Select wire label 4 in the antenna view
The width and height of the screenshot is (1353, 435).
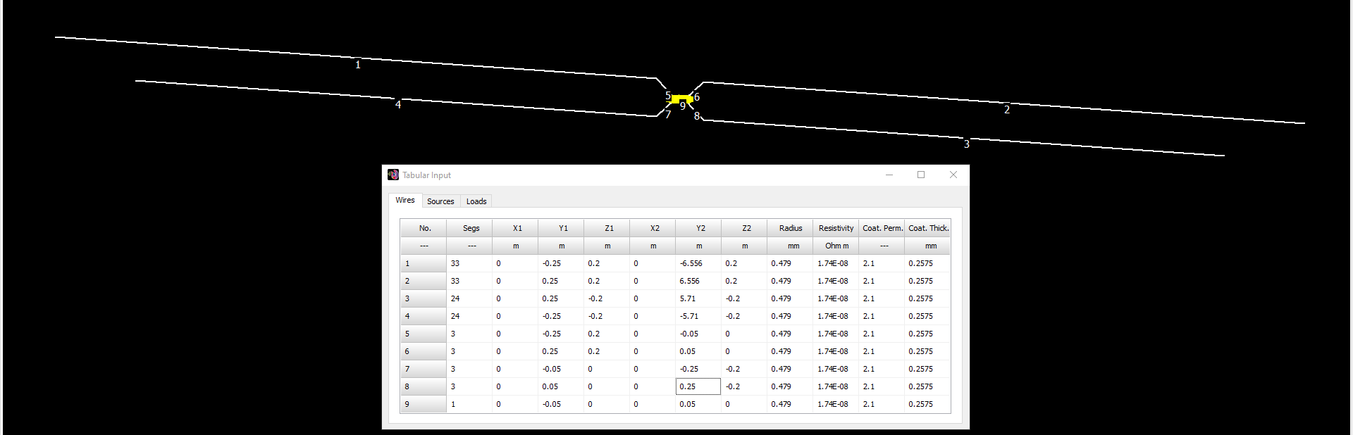398,104
